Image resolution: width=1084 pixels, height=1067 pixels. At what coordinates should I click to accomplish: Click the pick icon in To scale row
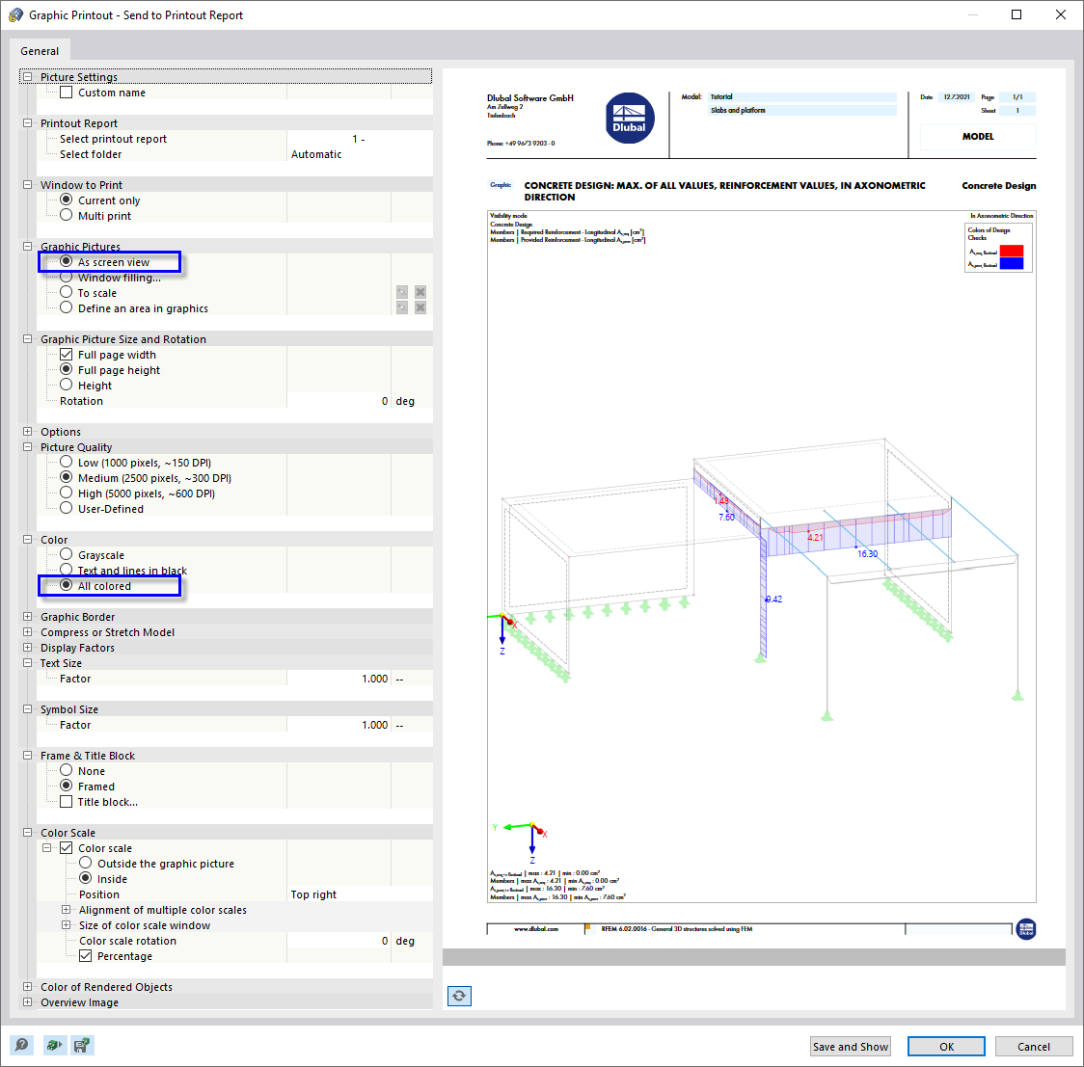[401, 292]
